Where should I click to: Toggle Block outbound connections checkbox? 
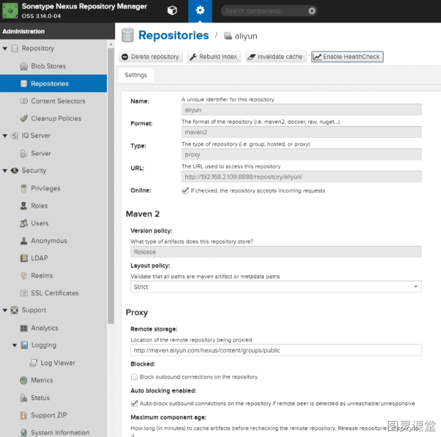[x=134, y=377]
